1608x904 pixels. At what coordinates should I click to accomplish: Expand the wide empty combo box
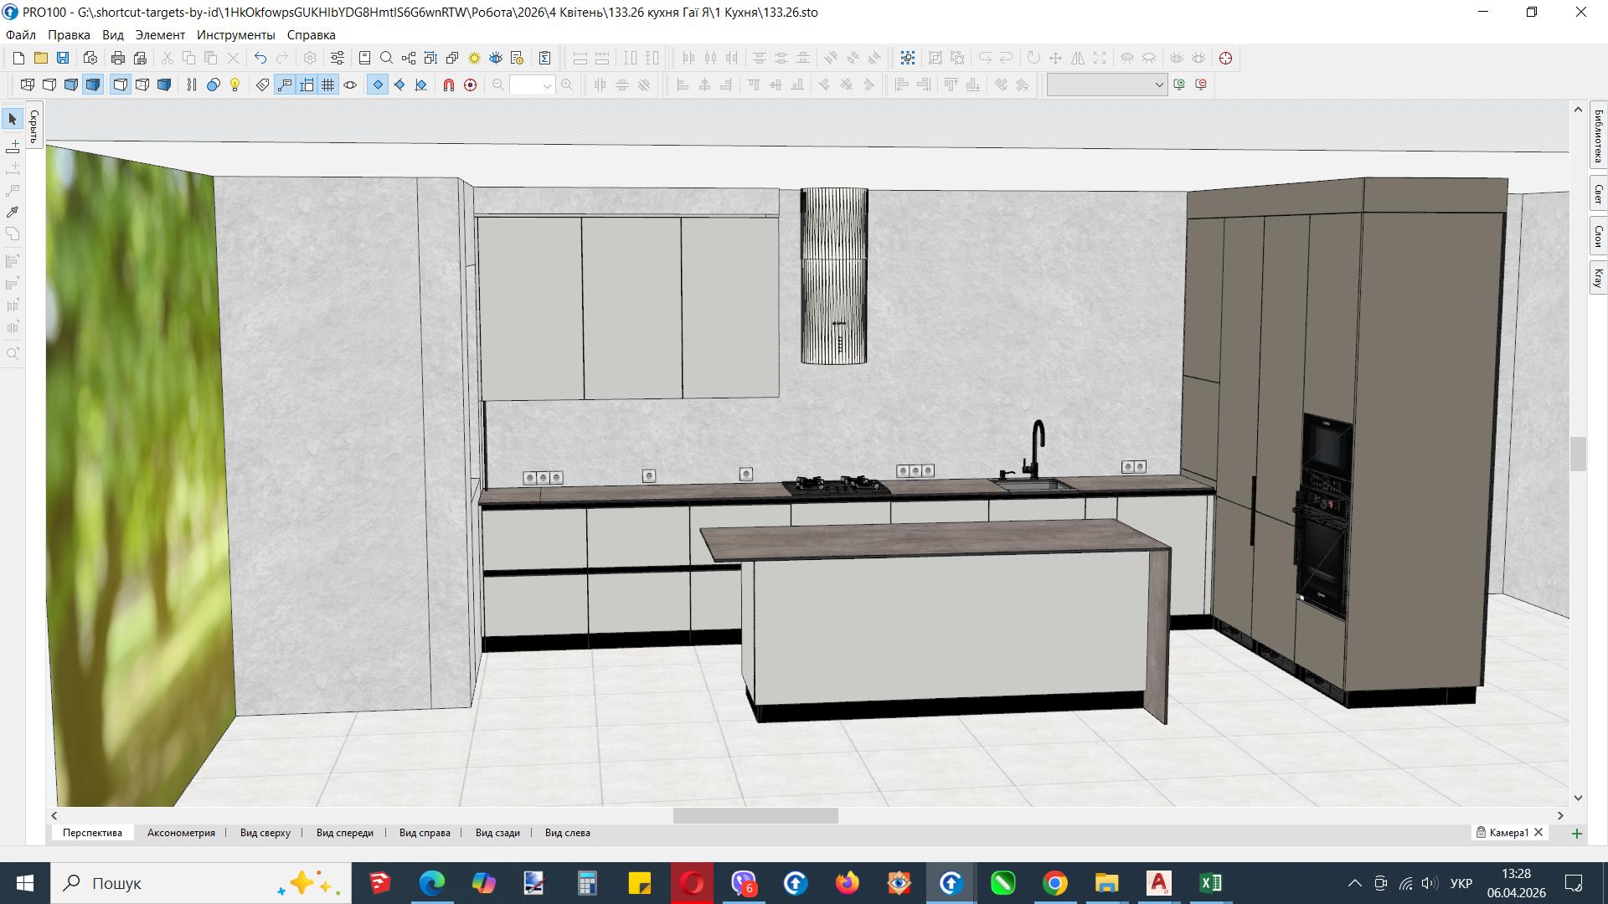(x=1158, y=85)
